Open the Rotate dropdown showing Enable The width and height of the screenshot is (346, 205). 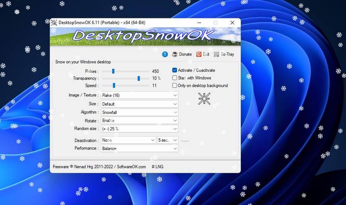tap(140, 120)
